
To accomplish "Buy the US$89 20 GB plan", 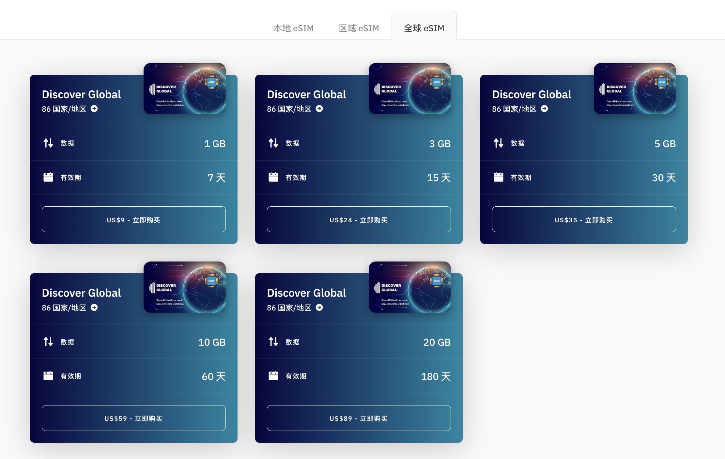I will [x=359, y=418].
